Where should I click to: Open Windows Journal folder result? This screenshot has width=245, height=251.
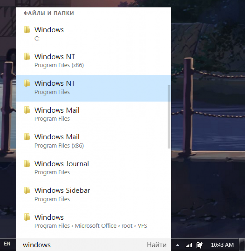point(93,169)
